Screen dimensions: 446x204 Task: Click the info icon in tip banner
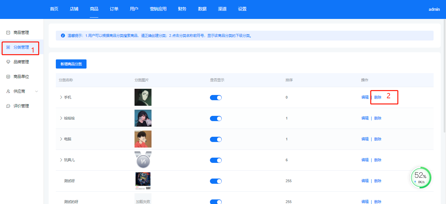click(63, 36)
